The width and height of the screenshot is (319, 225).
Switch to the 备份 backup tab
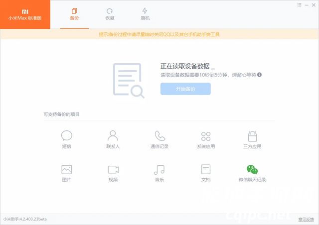(x=74, y=13)
